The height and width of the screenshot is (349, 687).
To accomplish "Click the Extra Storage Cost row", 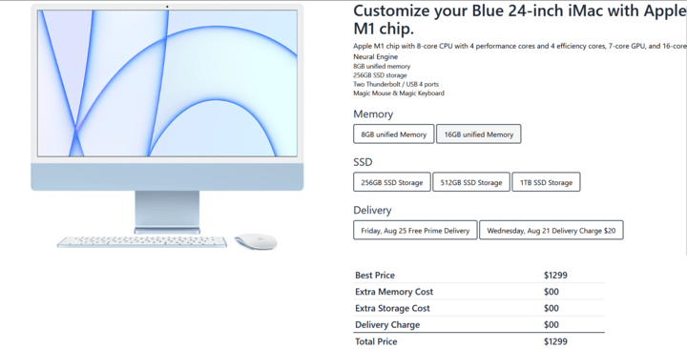I will 479,308.
